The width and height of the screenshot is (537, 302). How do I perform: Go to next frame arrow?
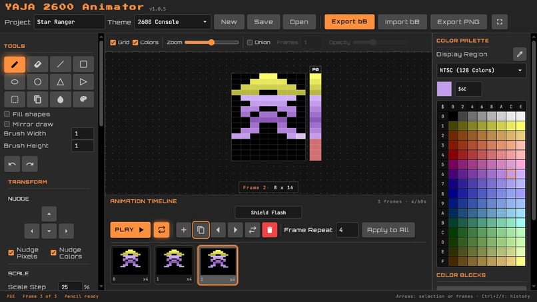tap(235, 230)
